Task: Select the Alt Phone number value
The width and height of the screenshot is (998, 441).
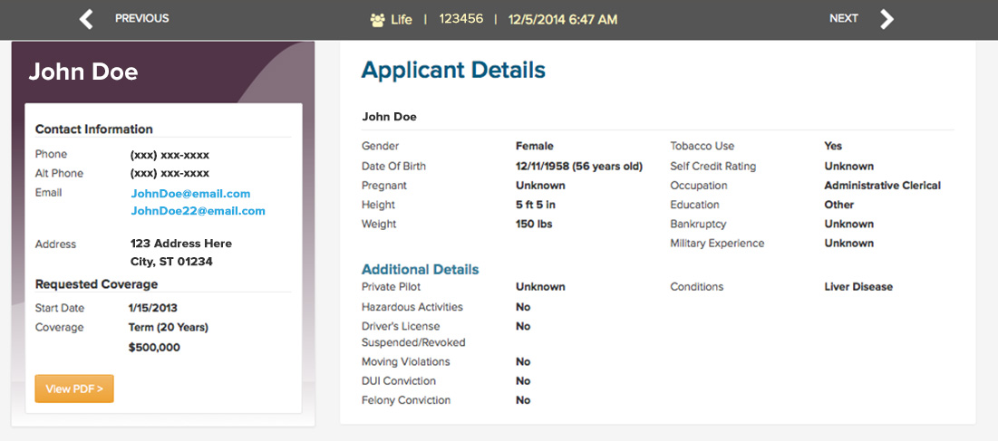Action: coord(170,173)
